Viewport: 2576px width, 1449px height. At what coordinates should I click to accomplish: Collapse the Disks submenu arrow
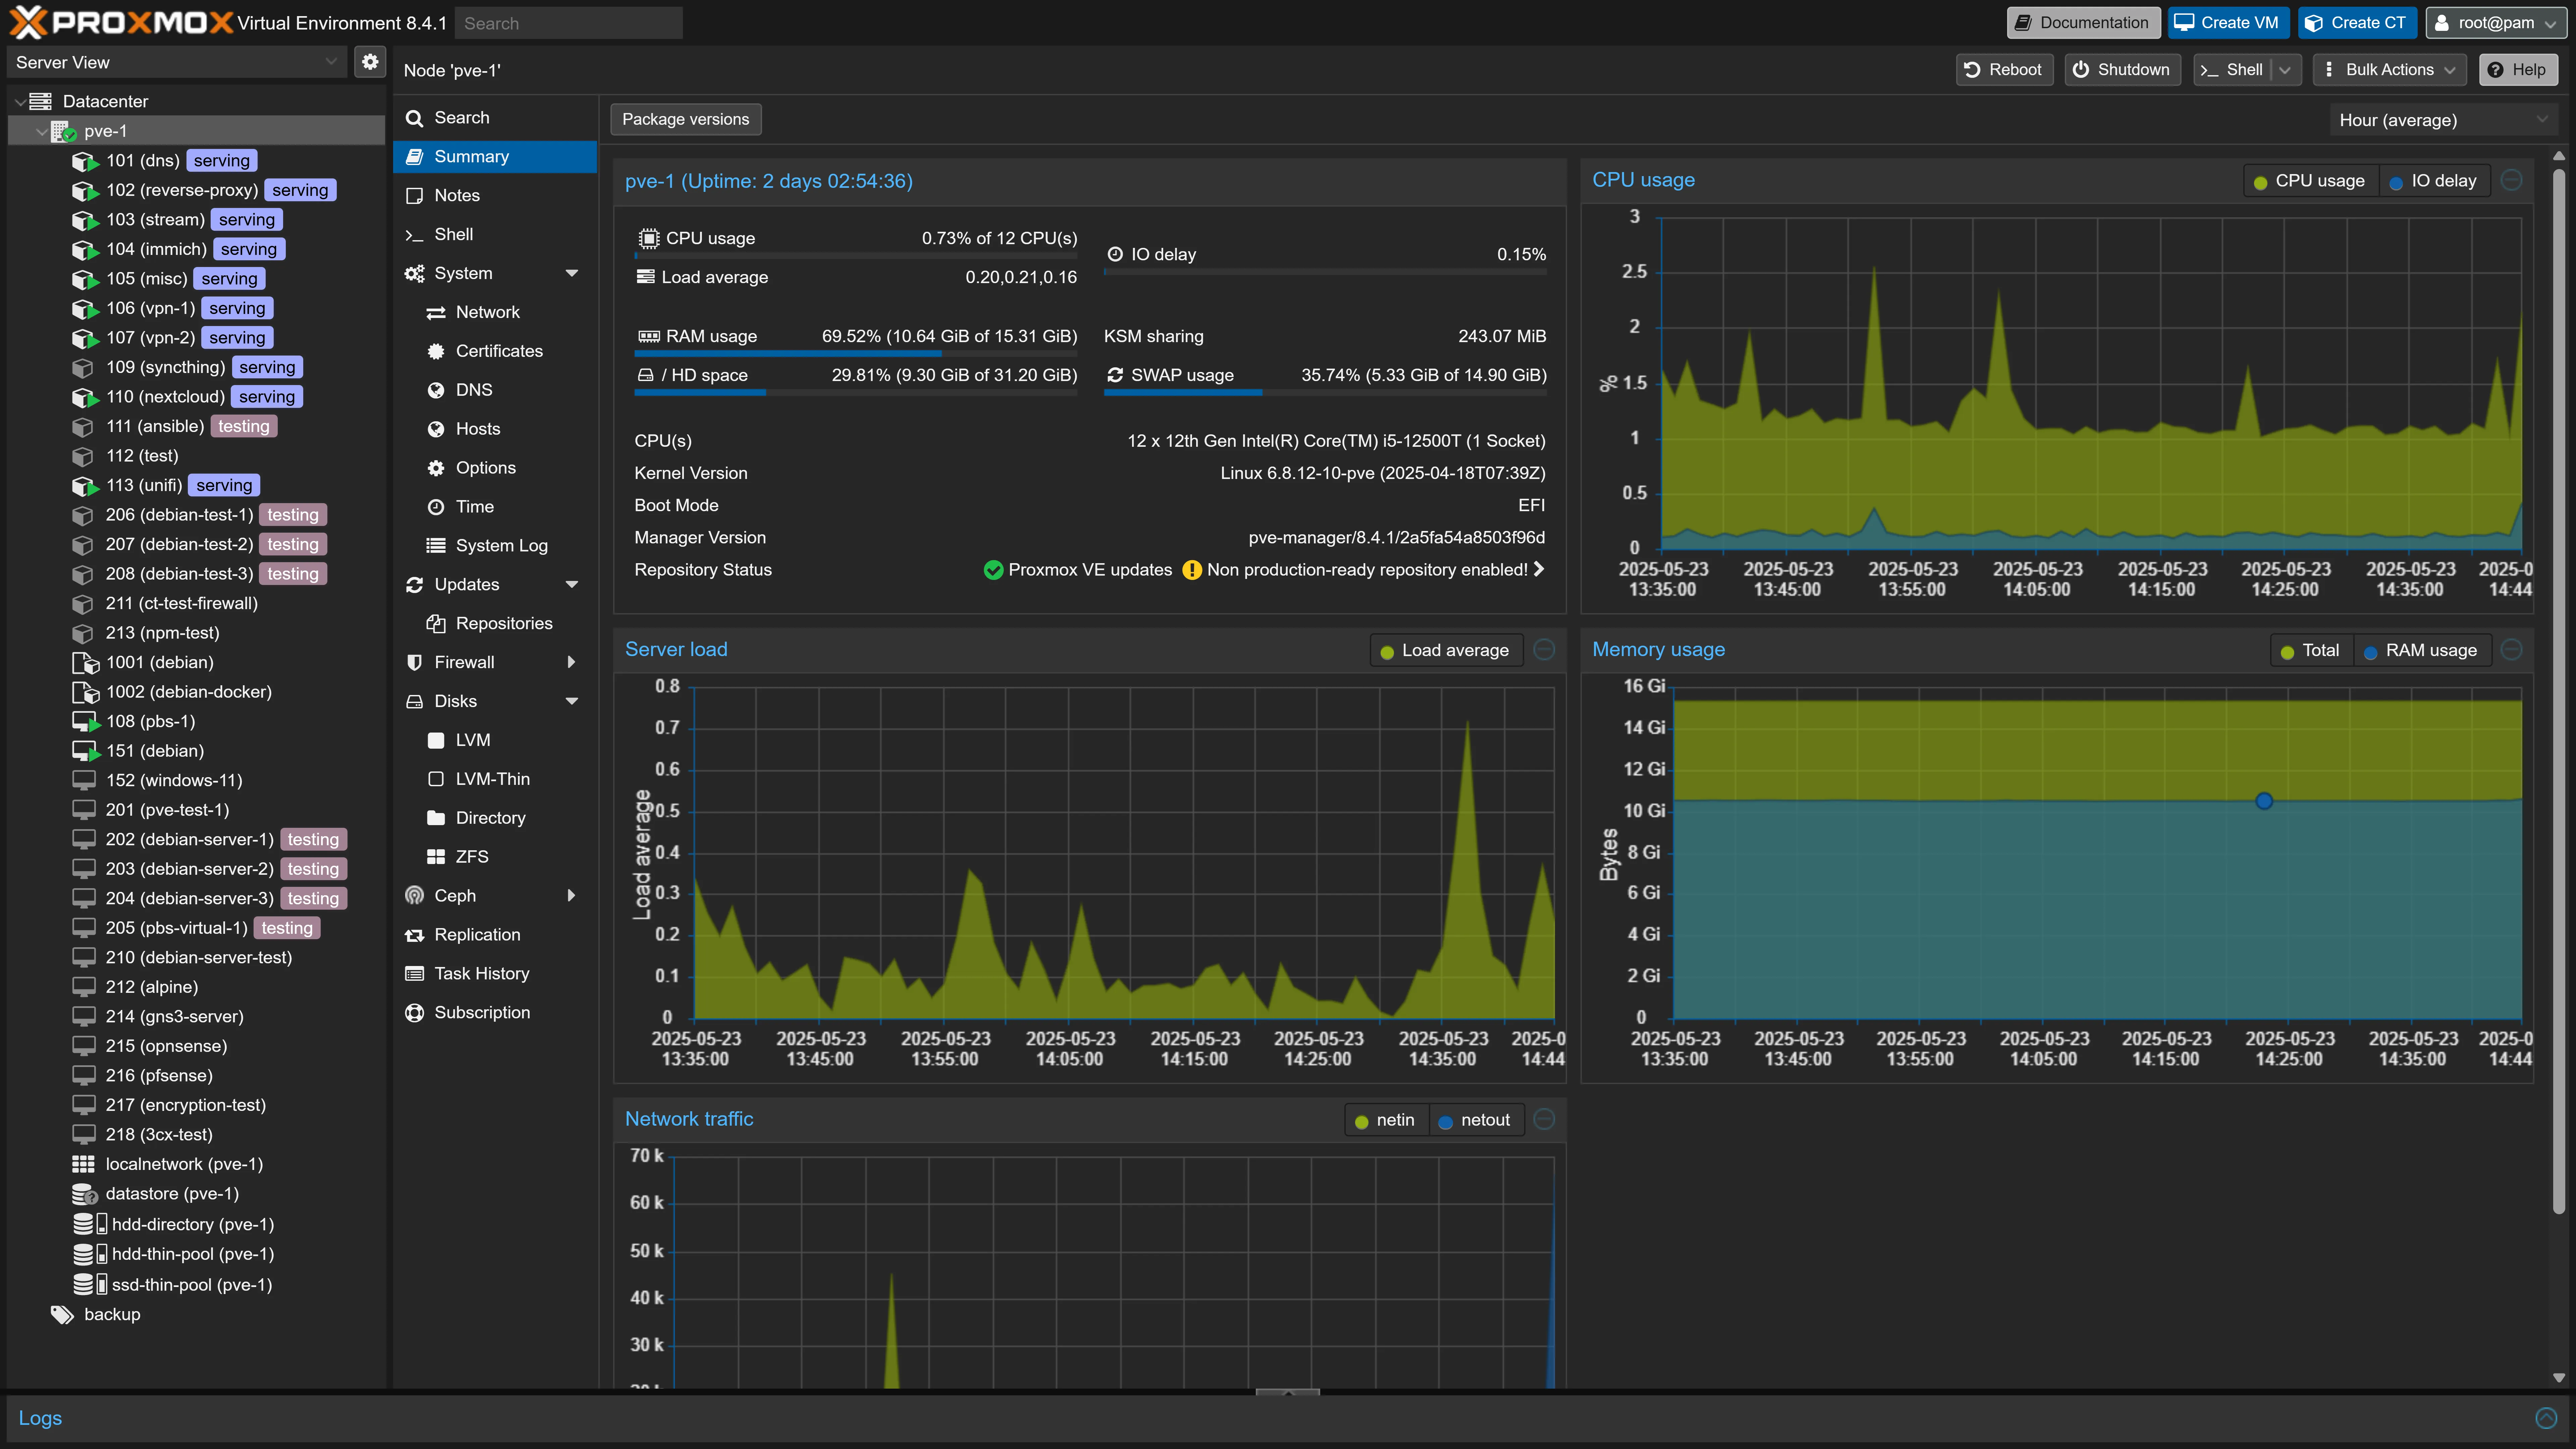(572, 701)
